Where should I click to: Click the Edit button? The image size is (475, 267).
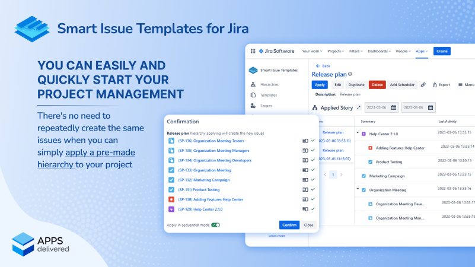[x=338, y=85]
